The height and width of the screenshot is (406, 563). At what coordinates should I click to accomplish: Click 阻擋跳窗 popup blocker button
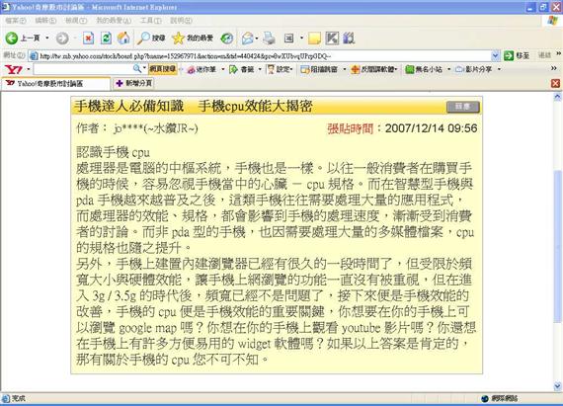320,69
